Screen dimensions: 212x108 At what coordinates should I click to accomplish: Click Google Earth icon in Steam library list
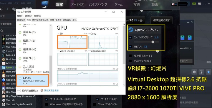tap(4, 80)
